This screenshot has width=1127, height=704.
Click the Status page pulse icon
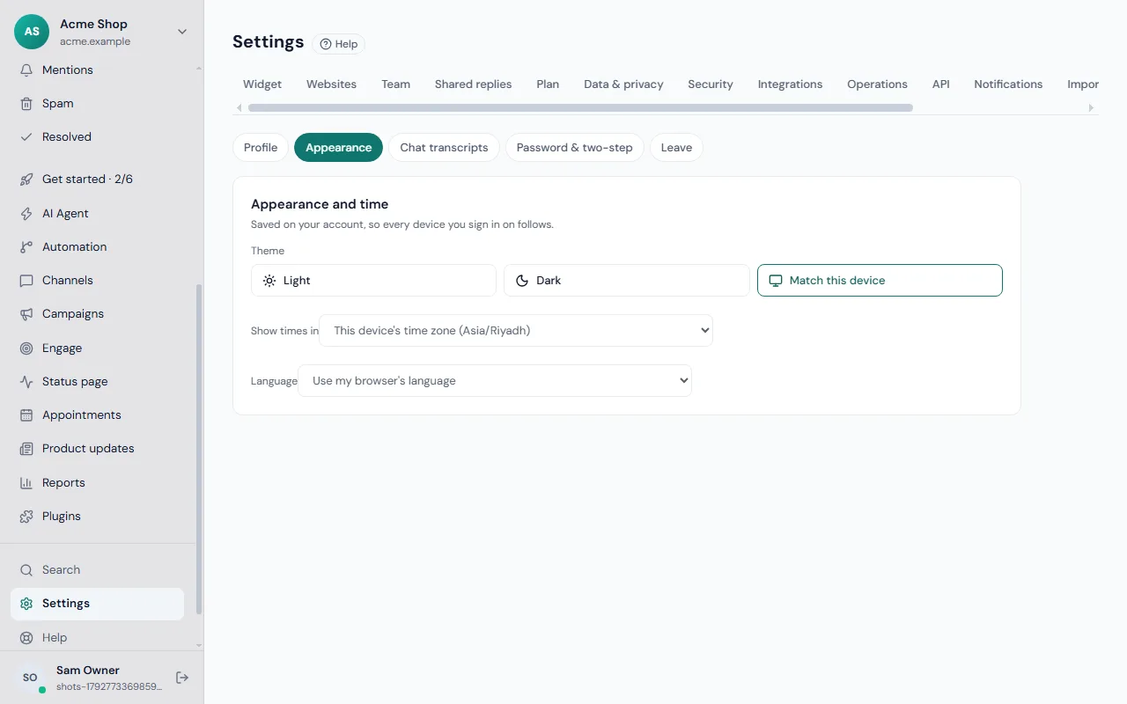click(x=26, y=381)
